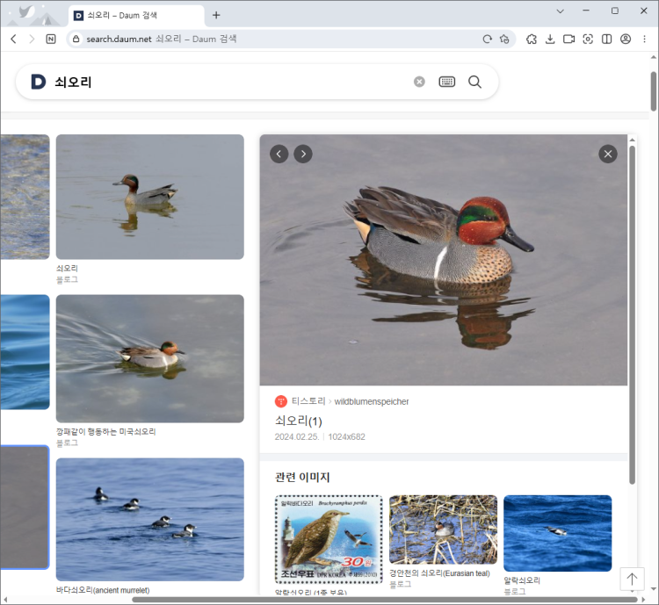Screen dimensions: 659x605
Task: Open a new browser tab
Action: [x=216, y=15]
